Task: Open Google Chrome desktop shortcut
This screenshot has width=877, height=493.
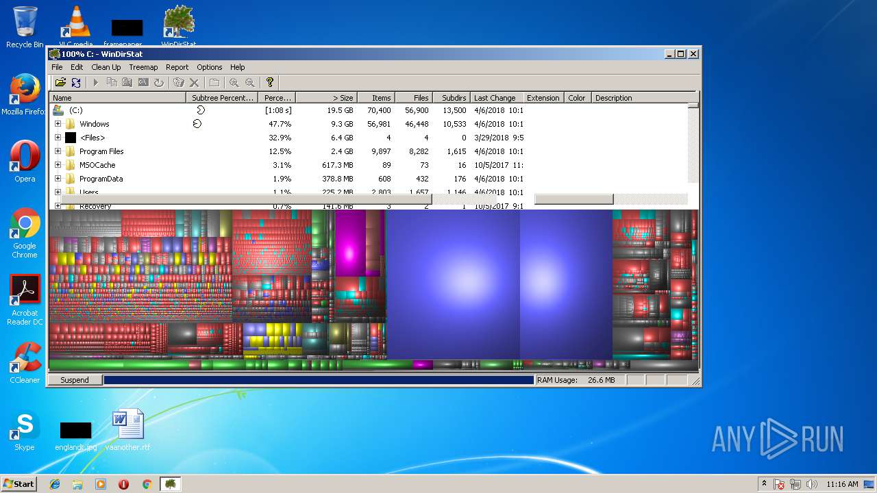Action: tap(25, 233)
